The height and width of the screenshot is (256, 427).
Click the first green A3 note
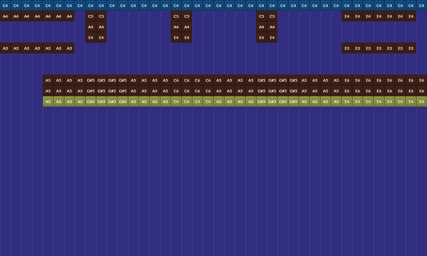[48, 101]
